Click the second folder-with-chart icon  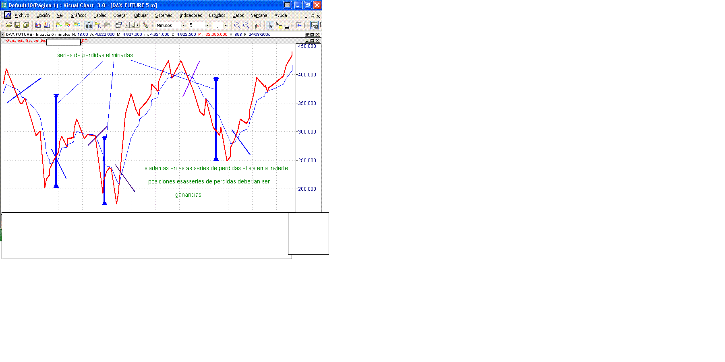[x=68, y=25]
